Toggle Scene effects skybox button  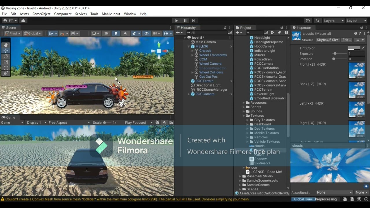pyautogui.click(x=134, y=34)
